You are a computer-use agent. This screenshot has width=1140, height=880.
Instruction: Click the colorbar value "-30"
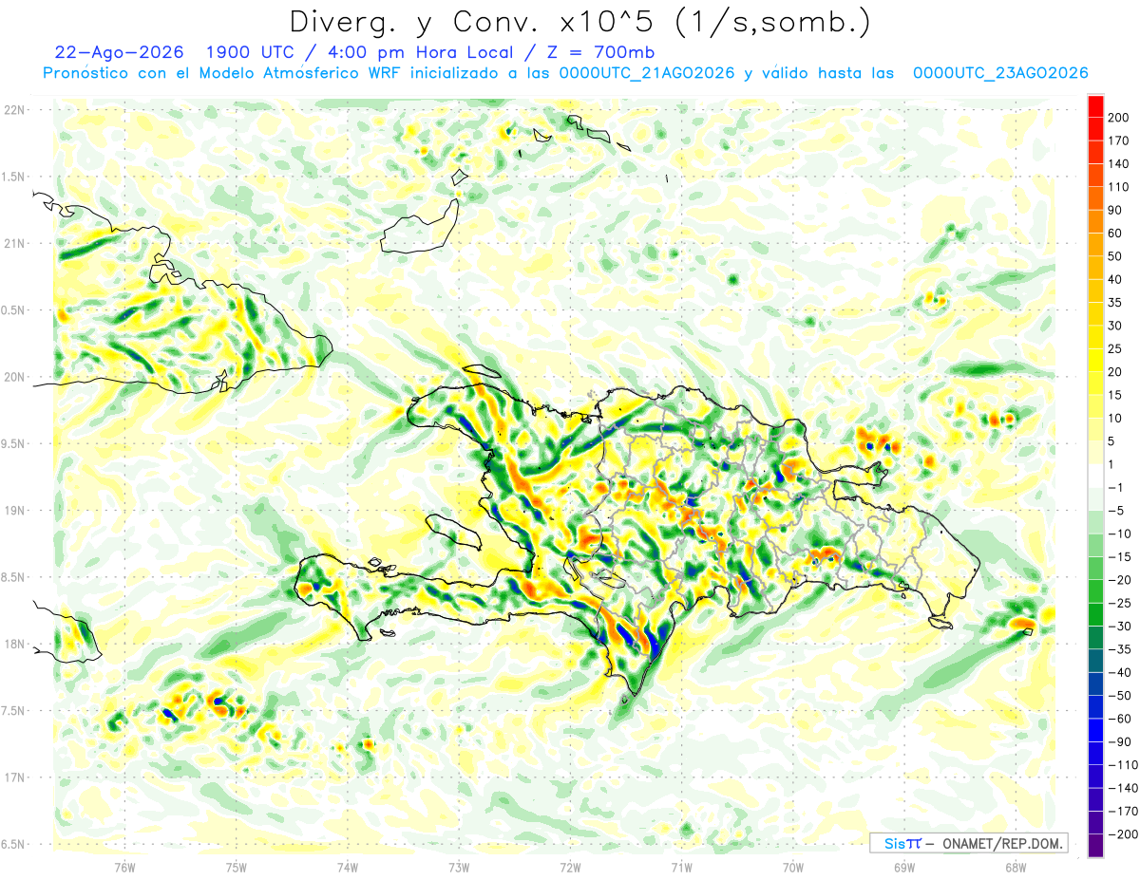(x=1119, y=627)
